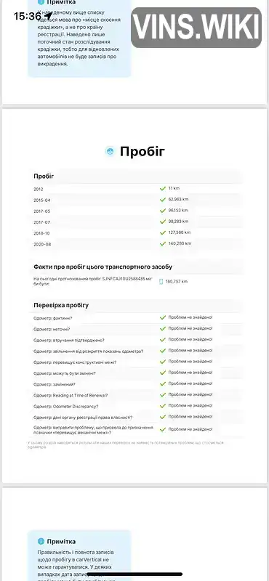Tap the green checkmark for 2015-04 mileage

coord(163,200)
